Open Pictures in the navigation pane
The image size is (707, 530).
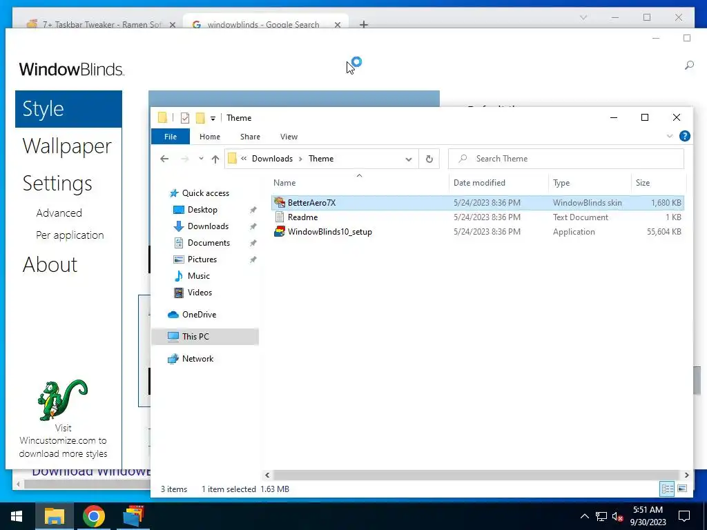tap(202, 259)
